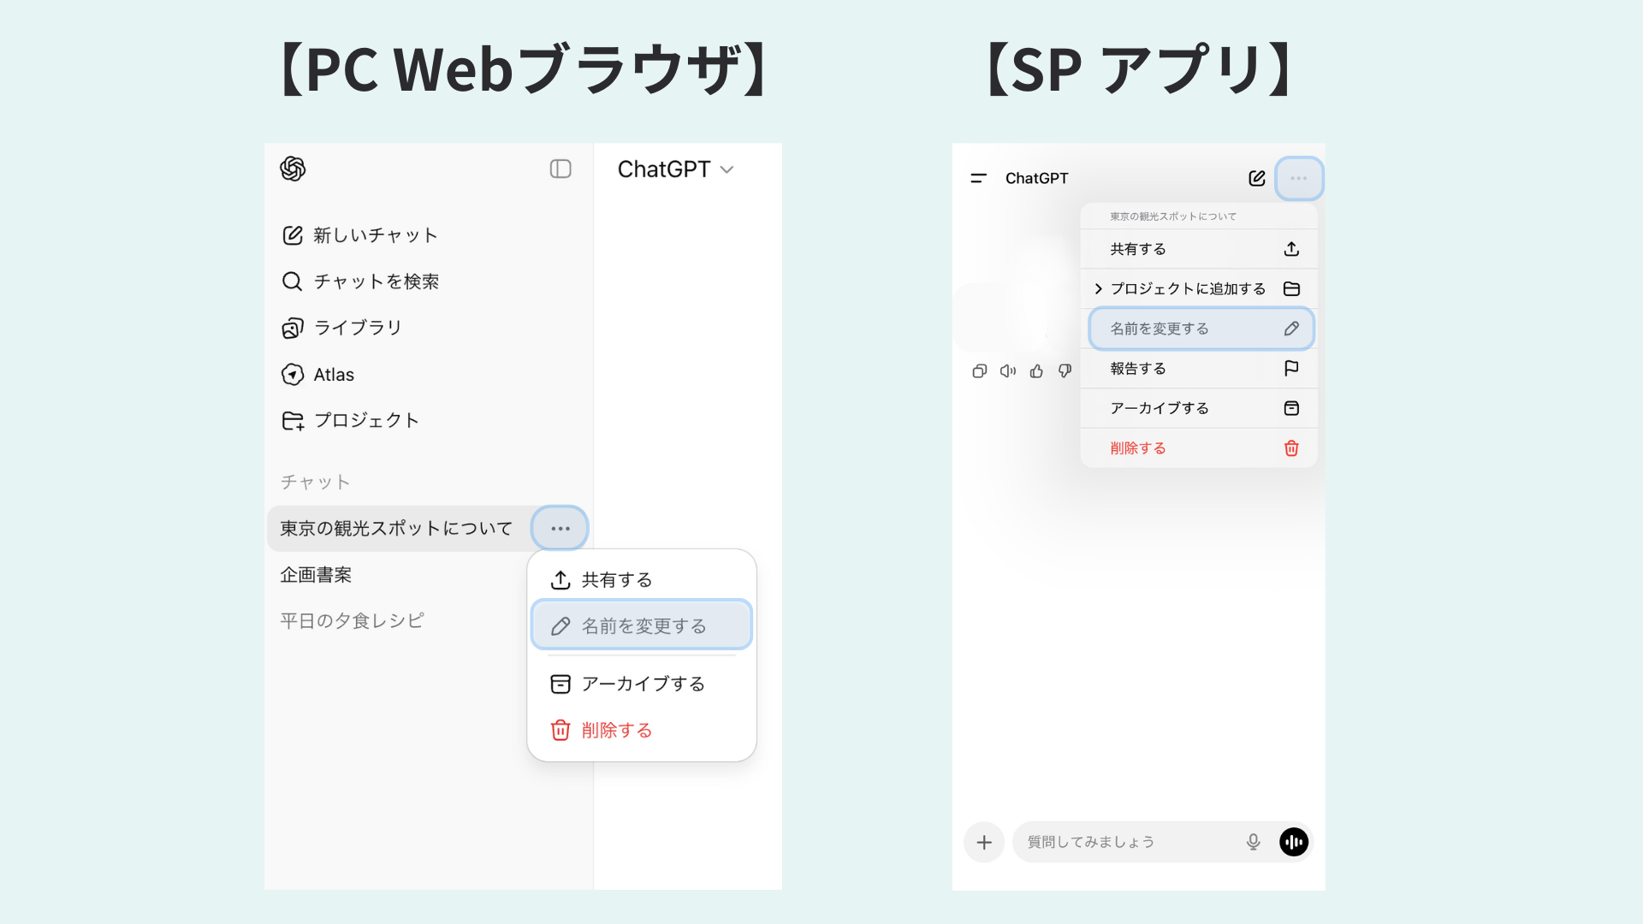
Task: Give the response a thumbs up
Action: click(1036, 370)
